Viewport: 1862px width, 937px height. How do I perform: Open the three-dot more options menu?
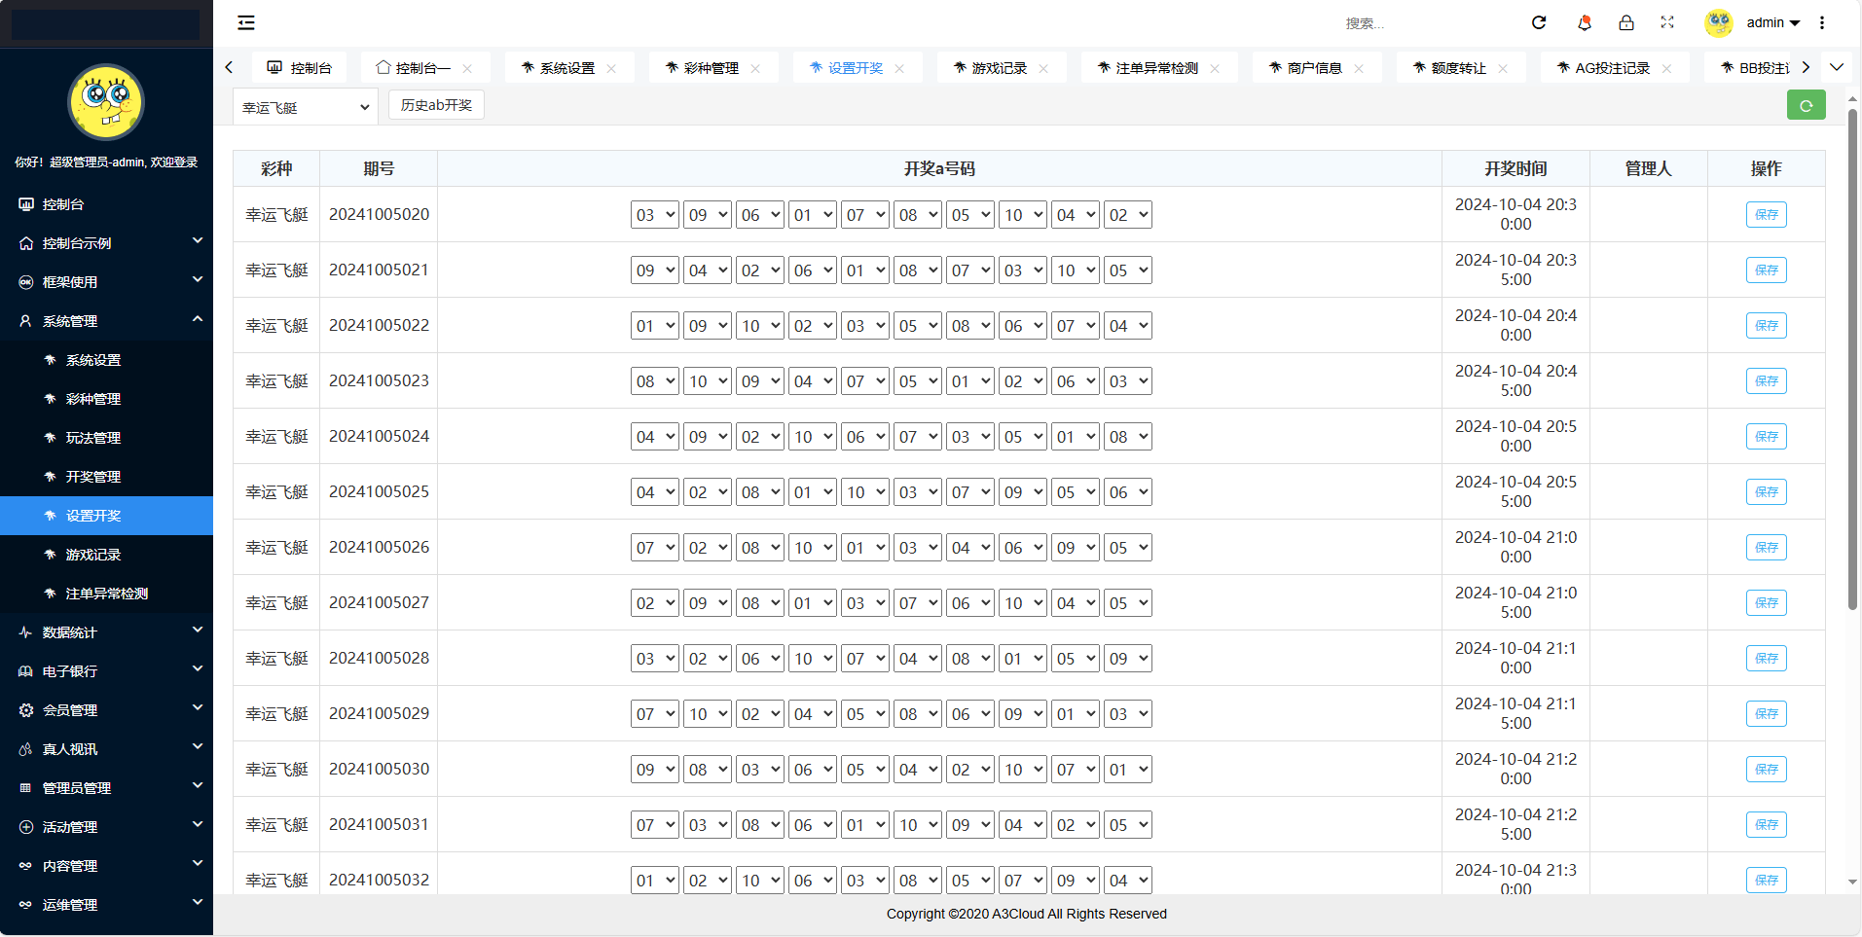tap(1822, 22)
